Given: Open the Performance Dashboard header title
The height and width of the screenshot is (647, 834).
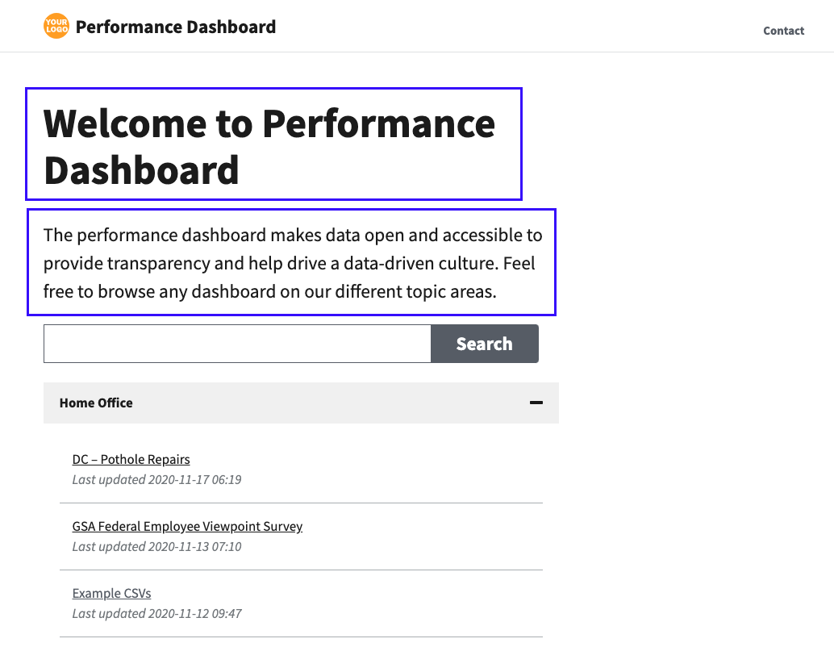Looking at the screenshot, I should coord(176,27).
